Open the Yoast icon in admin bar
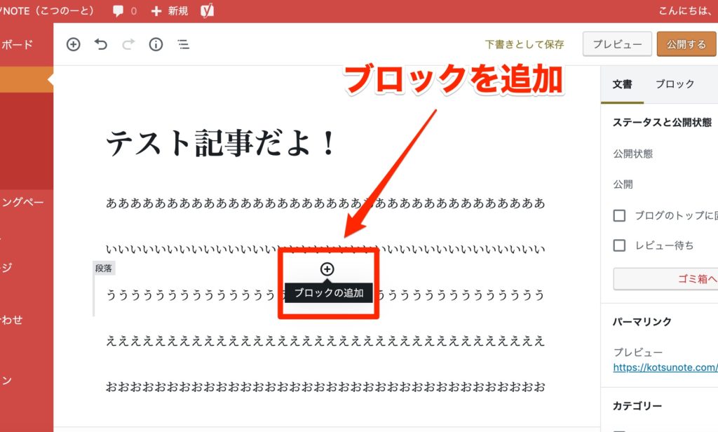 208,11
